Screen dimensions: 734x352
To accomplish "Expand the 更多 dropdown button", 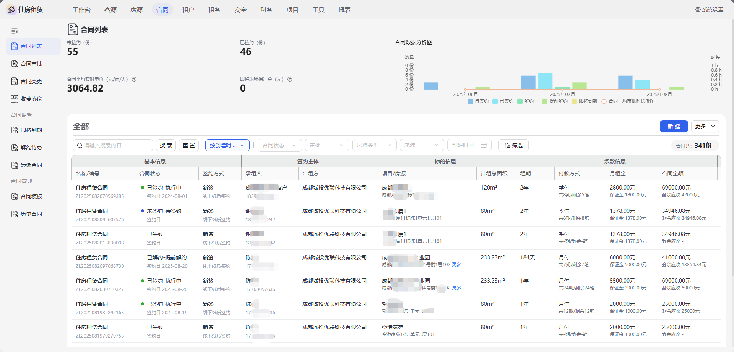I will 705,126.
